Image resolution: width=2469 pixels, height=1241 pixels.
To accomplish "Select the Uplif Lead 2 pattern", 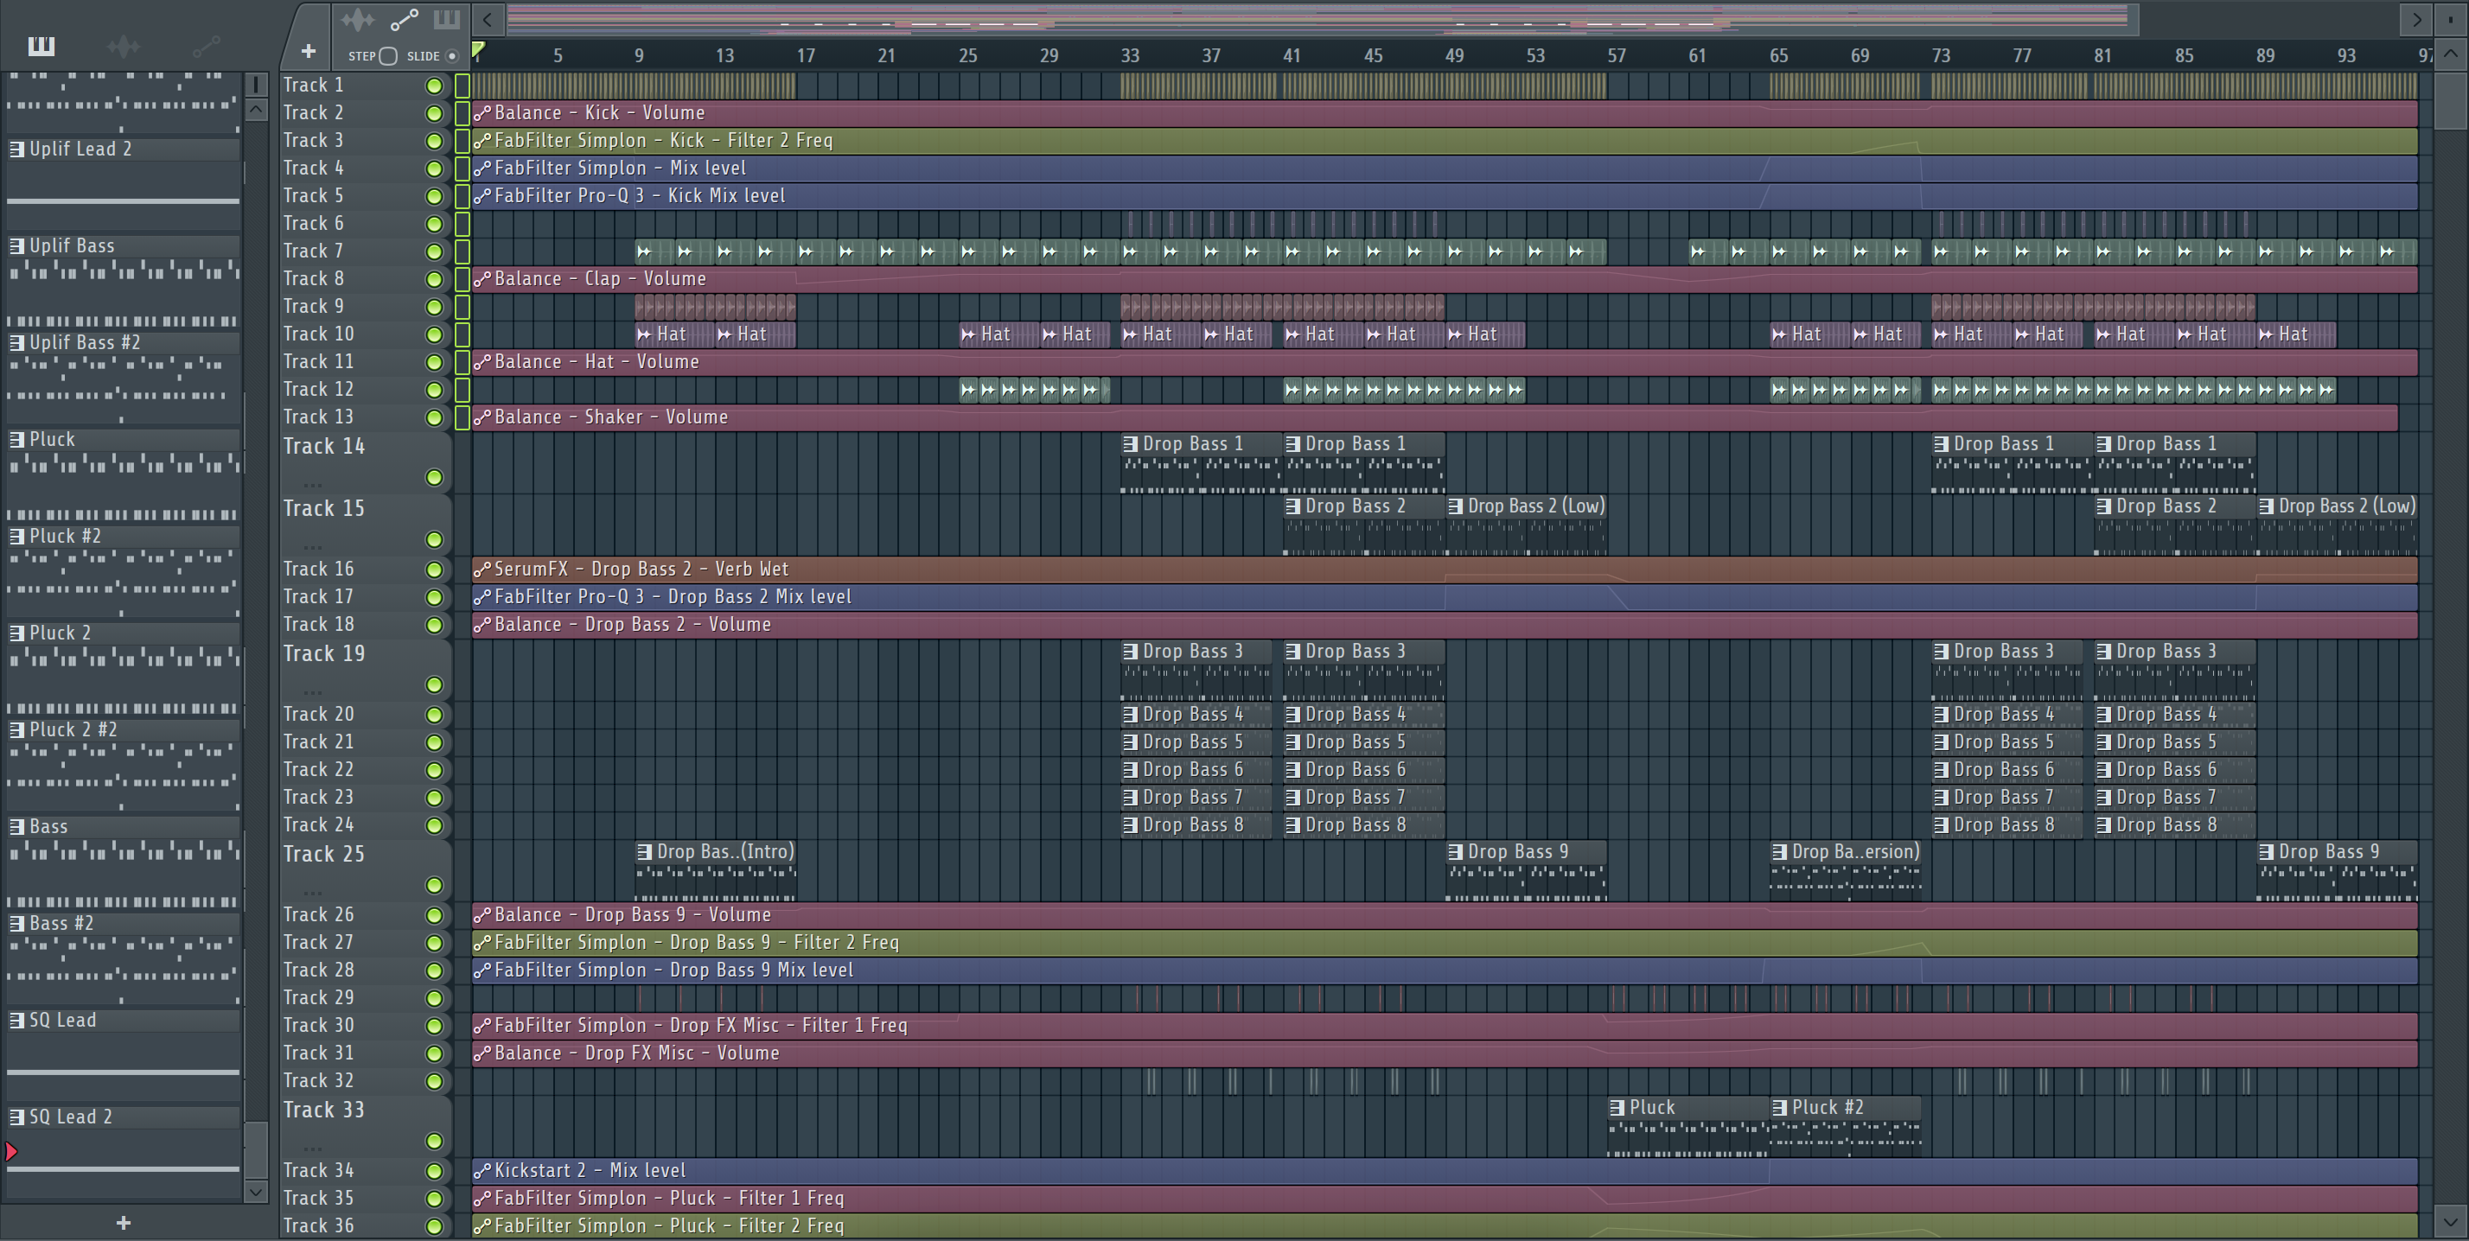I will 80,149.
